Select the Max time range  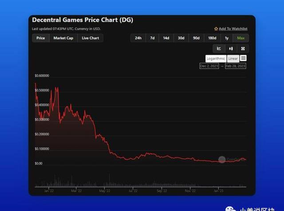[241, 38]
